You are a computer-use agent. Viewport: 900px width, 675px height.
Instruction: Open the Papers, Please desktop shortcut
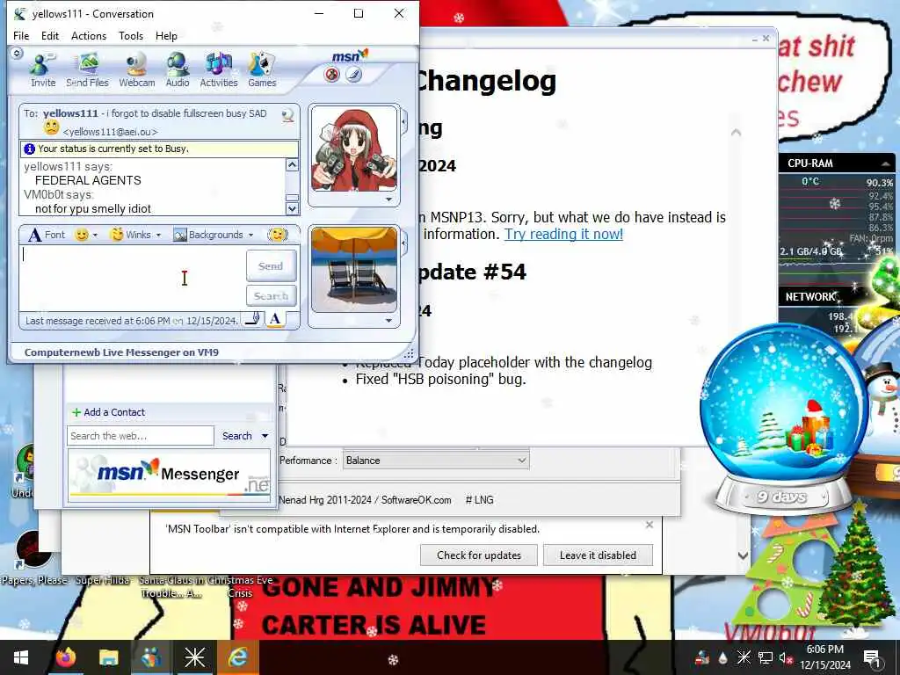tap(34, 556)
